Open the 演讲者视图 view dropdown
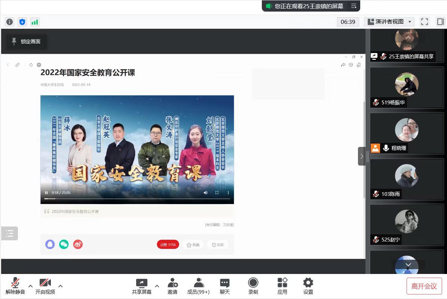 pos(389,22)
